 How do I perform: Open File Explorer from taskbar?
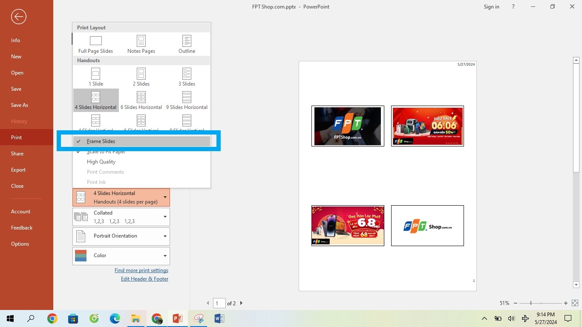(136, 318)
